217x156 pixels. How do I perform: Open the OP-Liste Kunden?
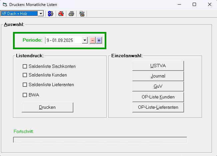(x=158, y=97)
